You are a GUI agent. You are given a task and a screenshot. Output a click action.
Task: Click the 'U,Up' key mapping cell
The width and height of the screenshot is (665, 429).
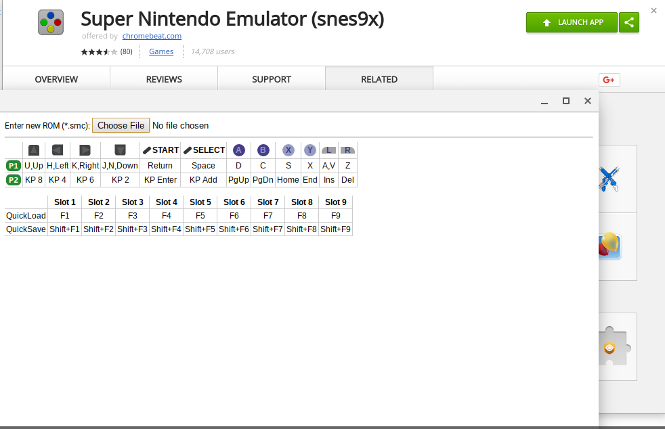coord(34,166)
